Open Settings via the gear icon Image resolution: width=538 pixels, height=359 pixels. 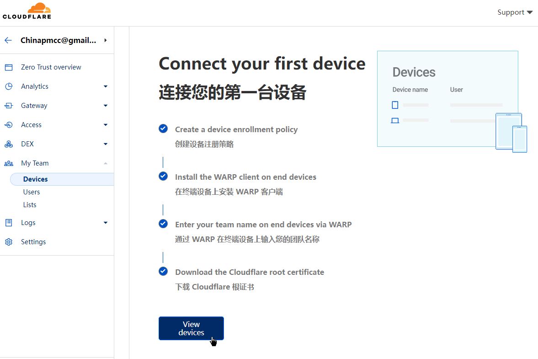point(9,242)
